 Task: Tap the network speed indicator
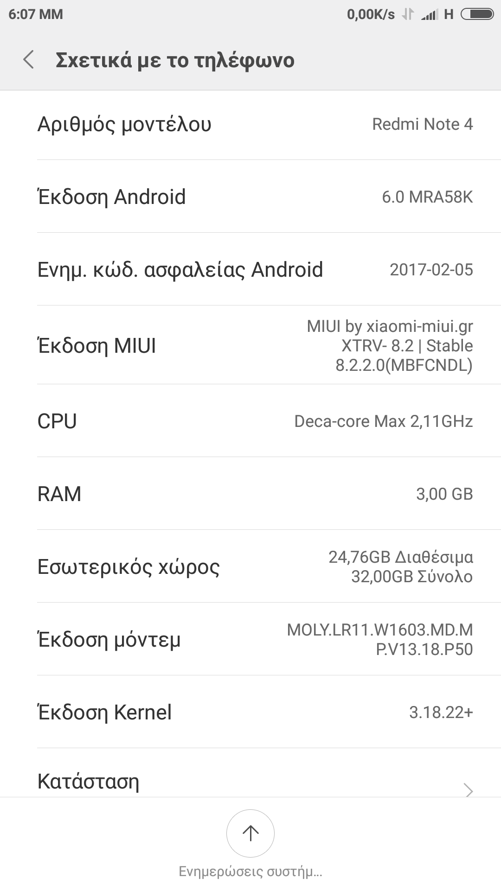pyautogui.click(x=371, y=15)
